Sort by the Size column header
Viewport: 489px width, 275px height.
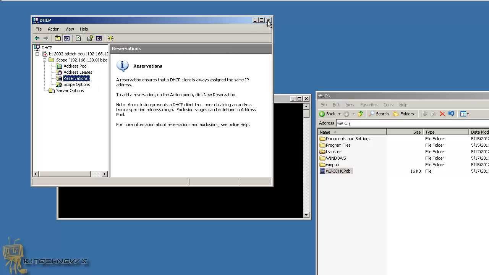point(405,132)
